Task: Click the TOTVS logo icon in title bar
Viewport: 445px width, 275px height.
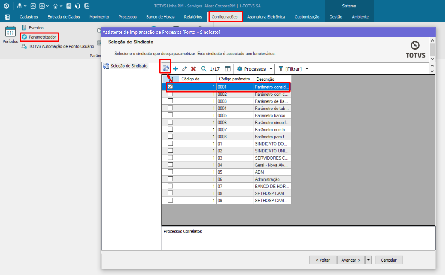Action: click(x=6, y=6)
